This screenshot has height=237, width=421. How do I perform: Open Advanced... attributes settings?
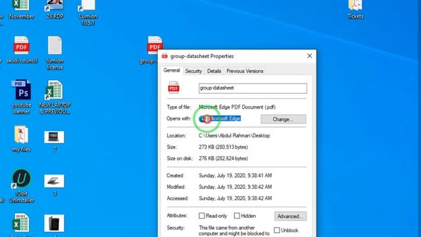(x=290, y=216)
